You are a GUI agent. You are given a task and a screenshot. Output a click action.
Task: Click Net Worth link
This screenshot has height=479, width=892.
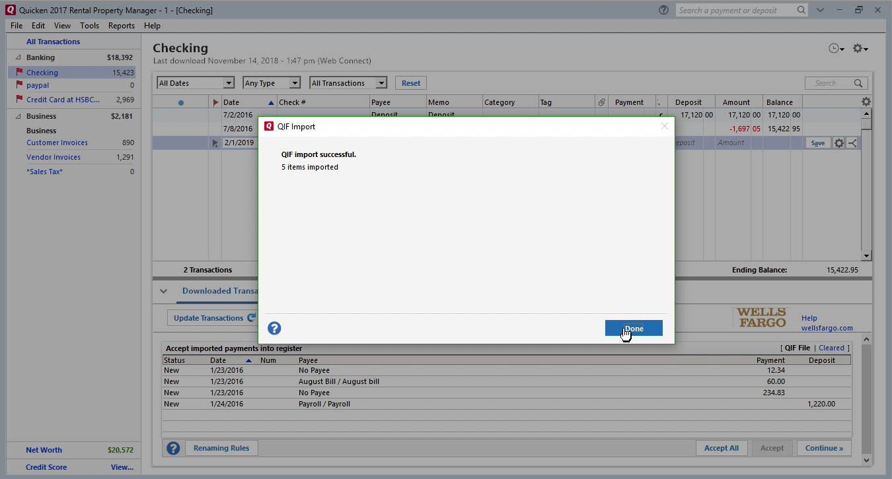click(44, 450)
